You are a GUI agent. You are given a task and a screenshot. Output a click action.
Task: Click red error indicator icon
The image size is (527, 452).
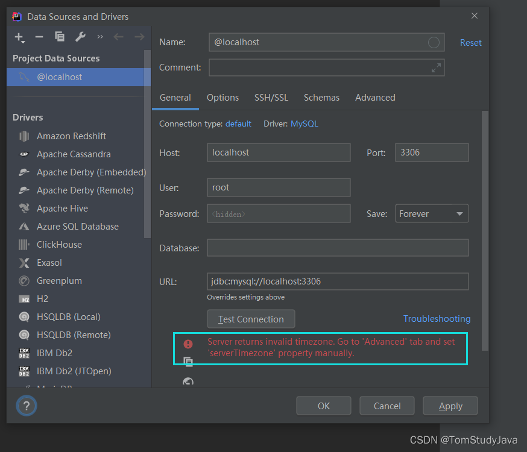pos(188,344)
